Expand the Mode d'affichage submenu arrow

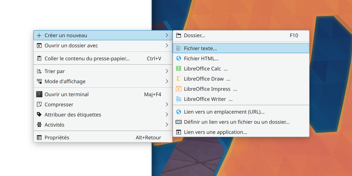(x=167, y=81)
